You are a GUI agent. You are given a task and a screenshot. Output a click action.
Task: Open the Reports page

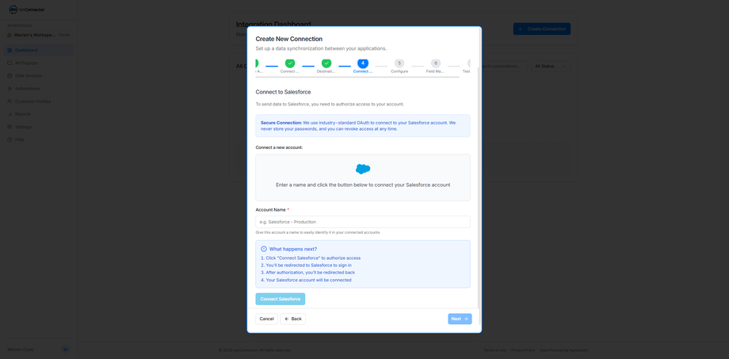point(39,114)
